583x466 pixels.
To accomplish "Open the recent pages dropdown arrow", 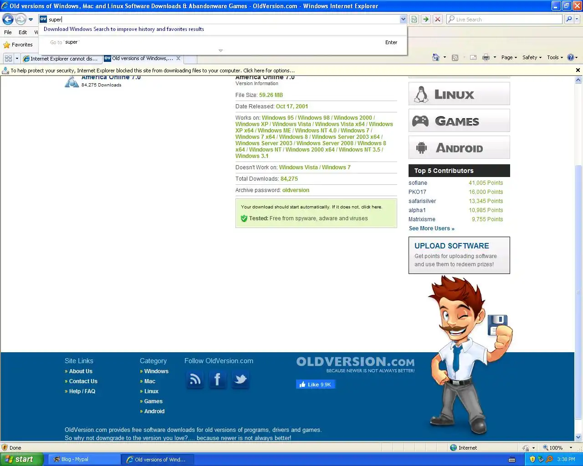I will point(31,20).
